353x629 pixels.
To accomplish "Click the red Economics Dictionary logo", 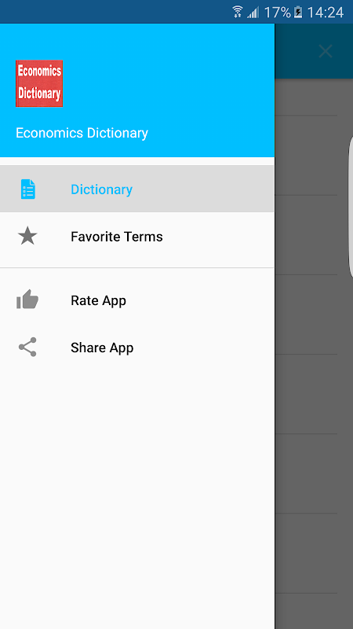I will click(x=39, y=83).
